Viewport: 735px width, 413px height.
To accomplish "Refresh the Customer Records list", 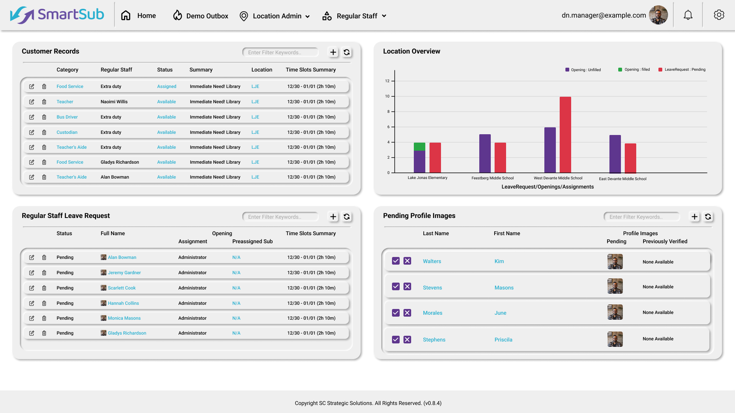I will click(346, 52).
